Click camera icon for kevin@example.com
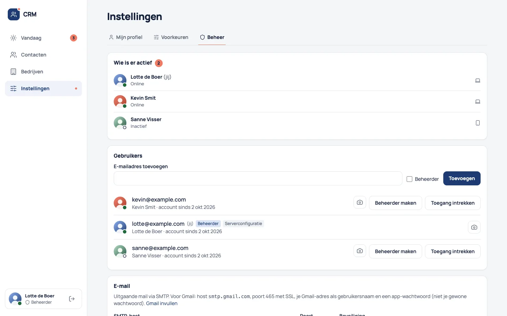This screenshot has width=507, height=316. pos(360,203)
